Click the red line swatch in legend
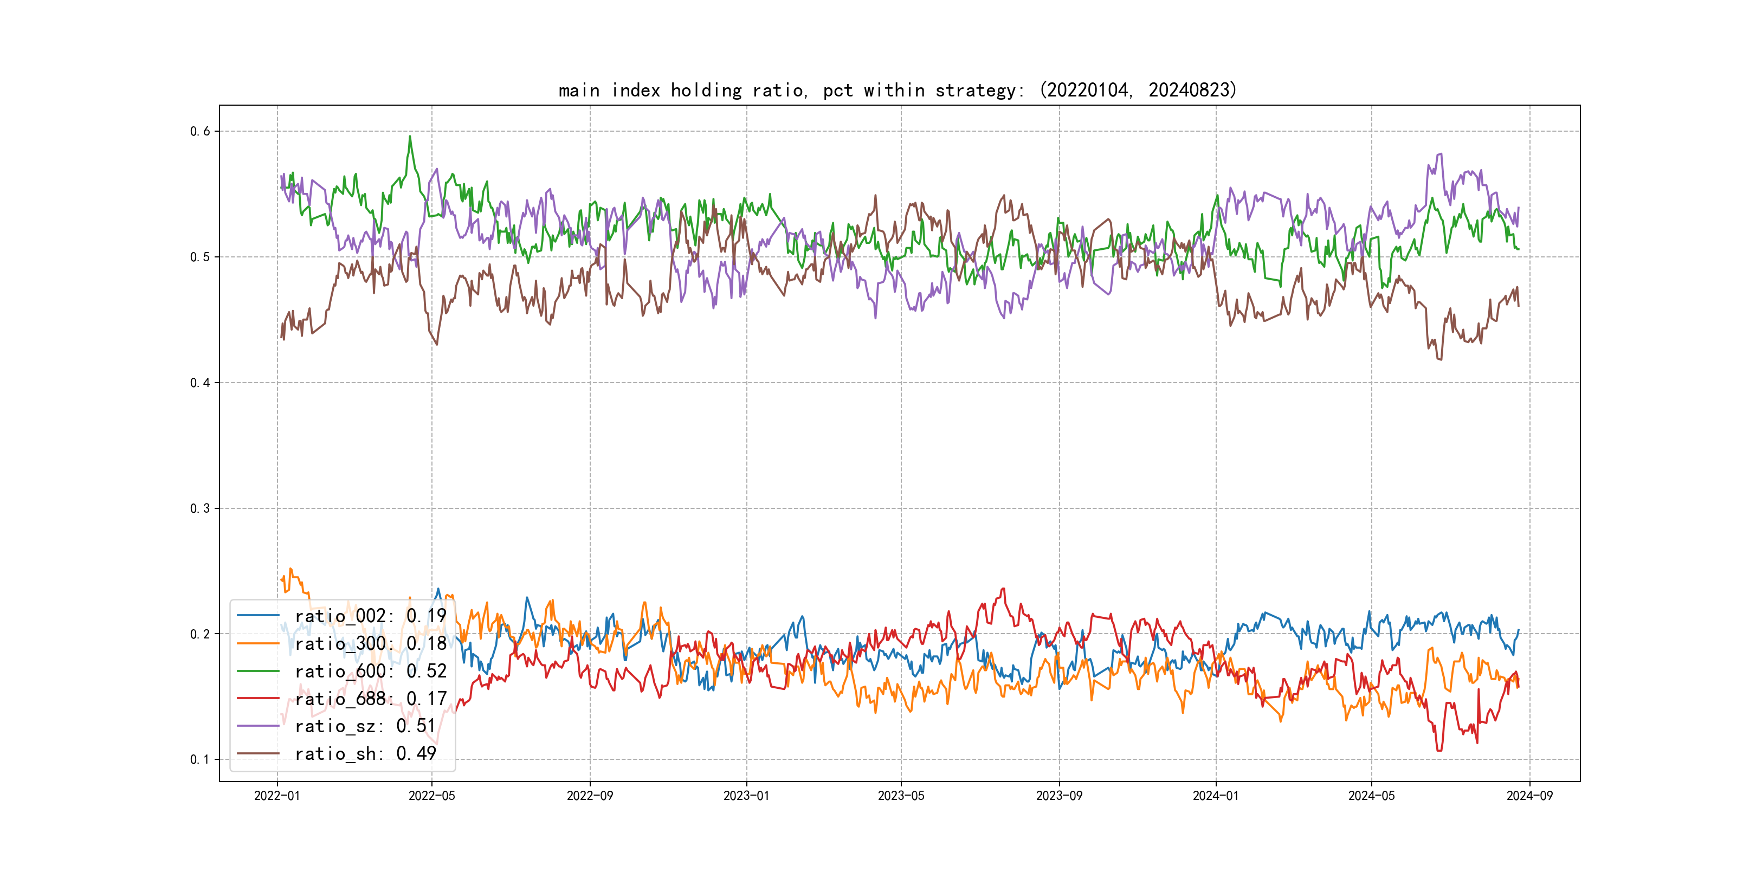 (x=257, y=699)
